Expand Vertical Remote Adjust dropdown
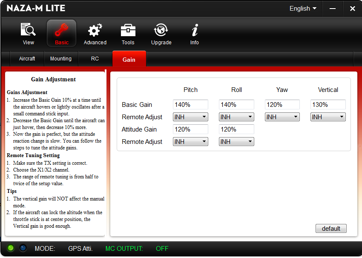 (x=328, y=117)
